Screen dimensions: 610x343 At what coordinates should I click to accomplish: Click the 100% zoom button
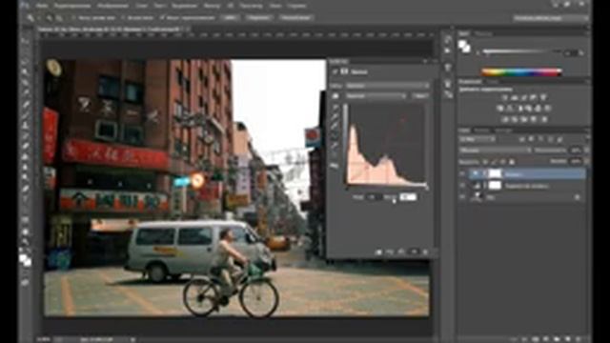pyautogui.click(x=230, y=18)
